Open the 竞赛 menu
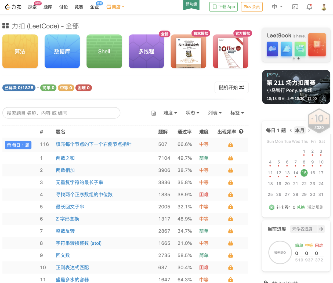This screenshot has width=333, height=283. (79, 7)
